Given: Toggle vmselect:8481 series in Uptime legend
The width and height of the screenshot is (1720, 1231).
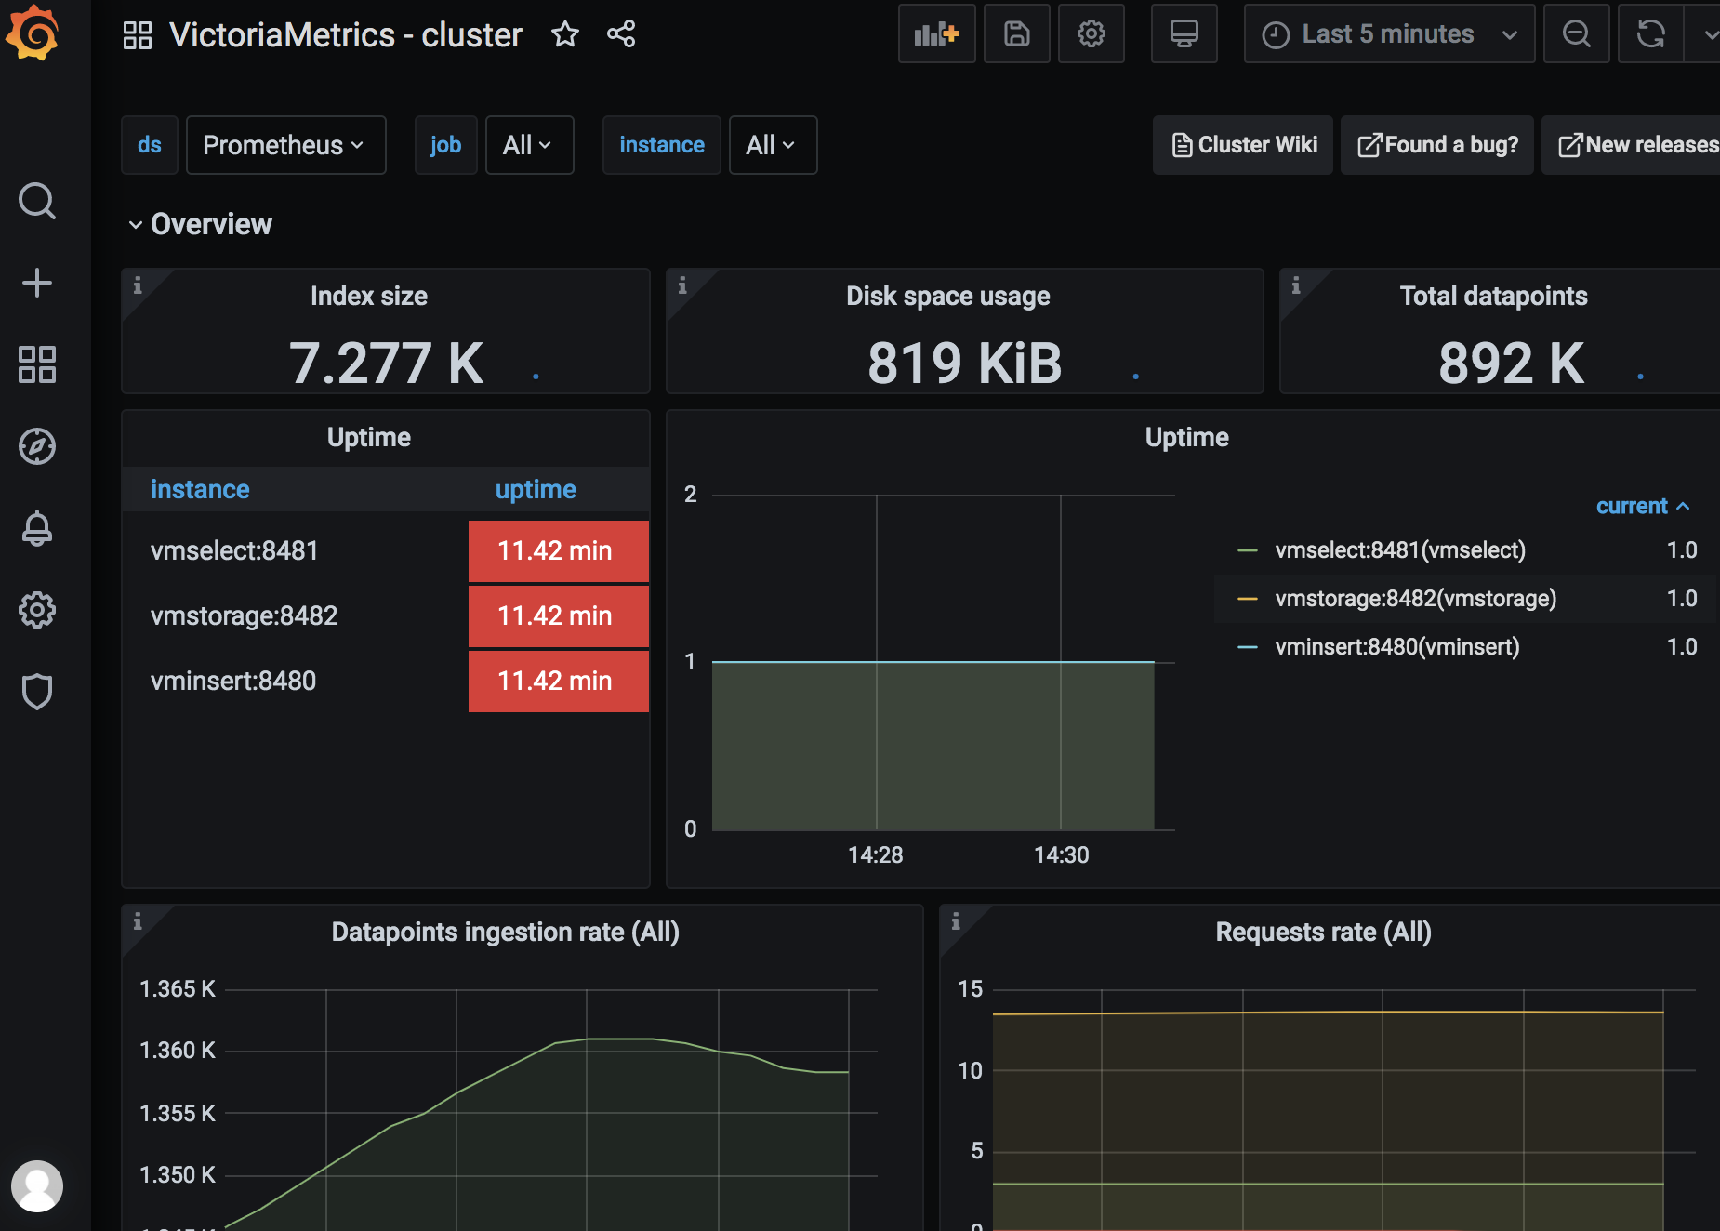Looking at the screenshot, I should (x=1400, y=550).
